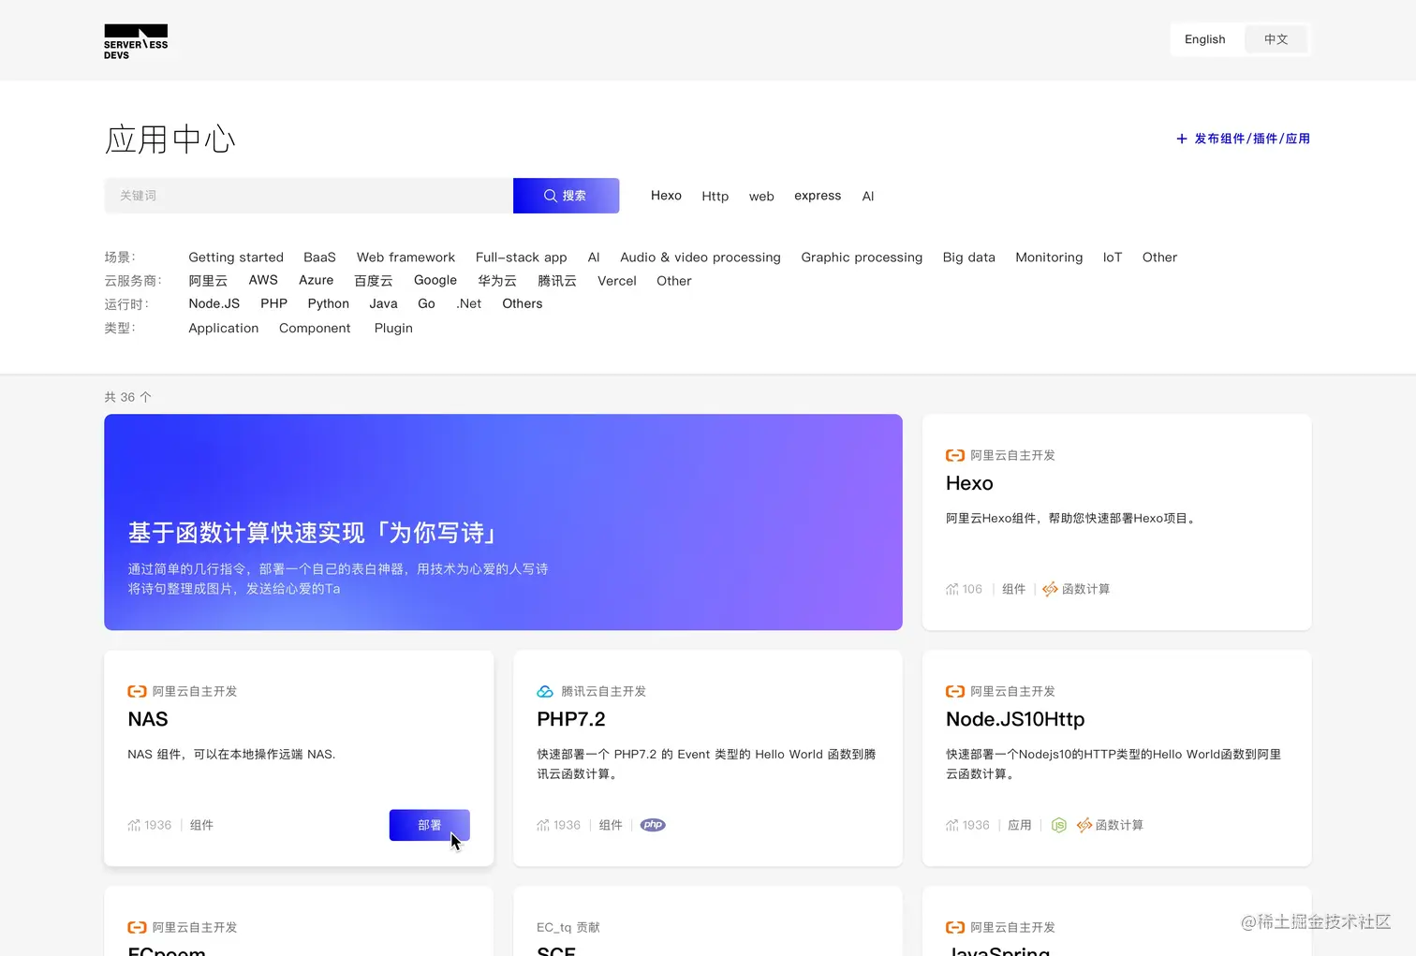Select the Hexo suggested keyword
Image resolution: width=1416 pixels, height=956 pixels.
[666, 196]
